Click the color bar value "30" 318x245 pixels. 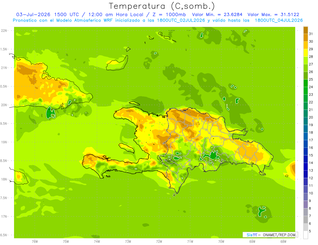click(x=311, y=41)
